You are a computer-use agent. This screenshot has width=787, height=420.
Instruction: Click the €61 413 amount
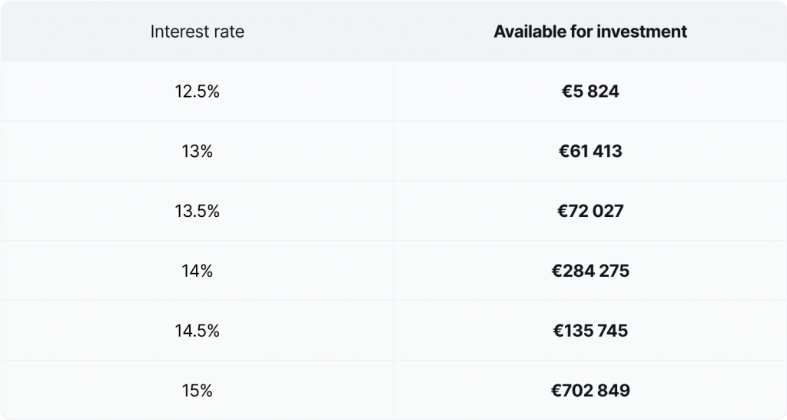(590, 152)
